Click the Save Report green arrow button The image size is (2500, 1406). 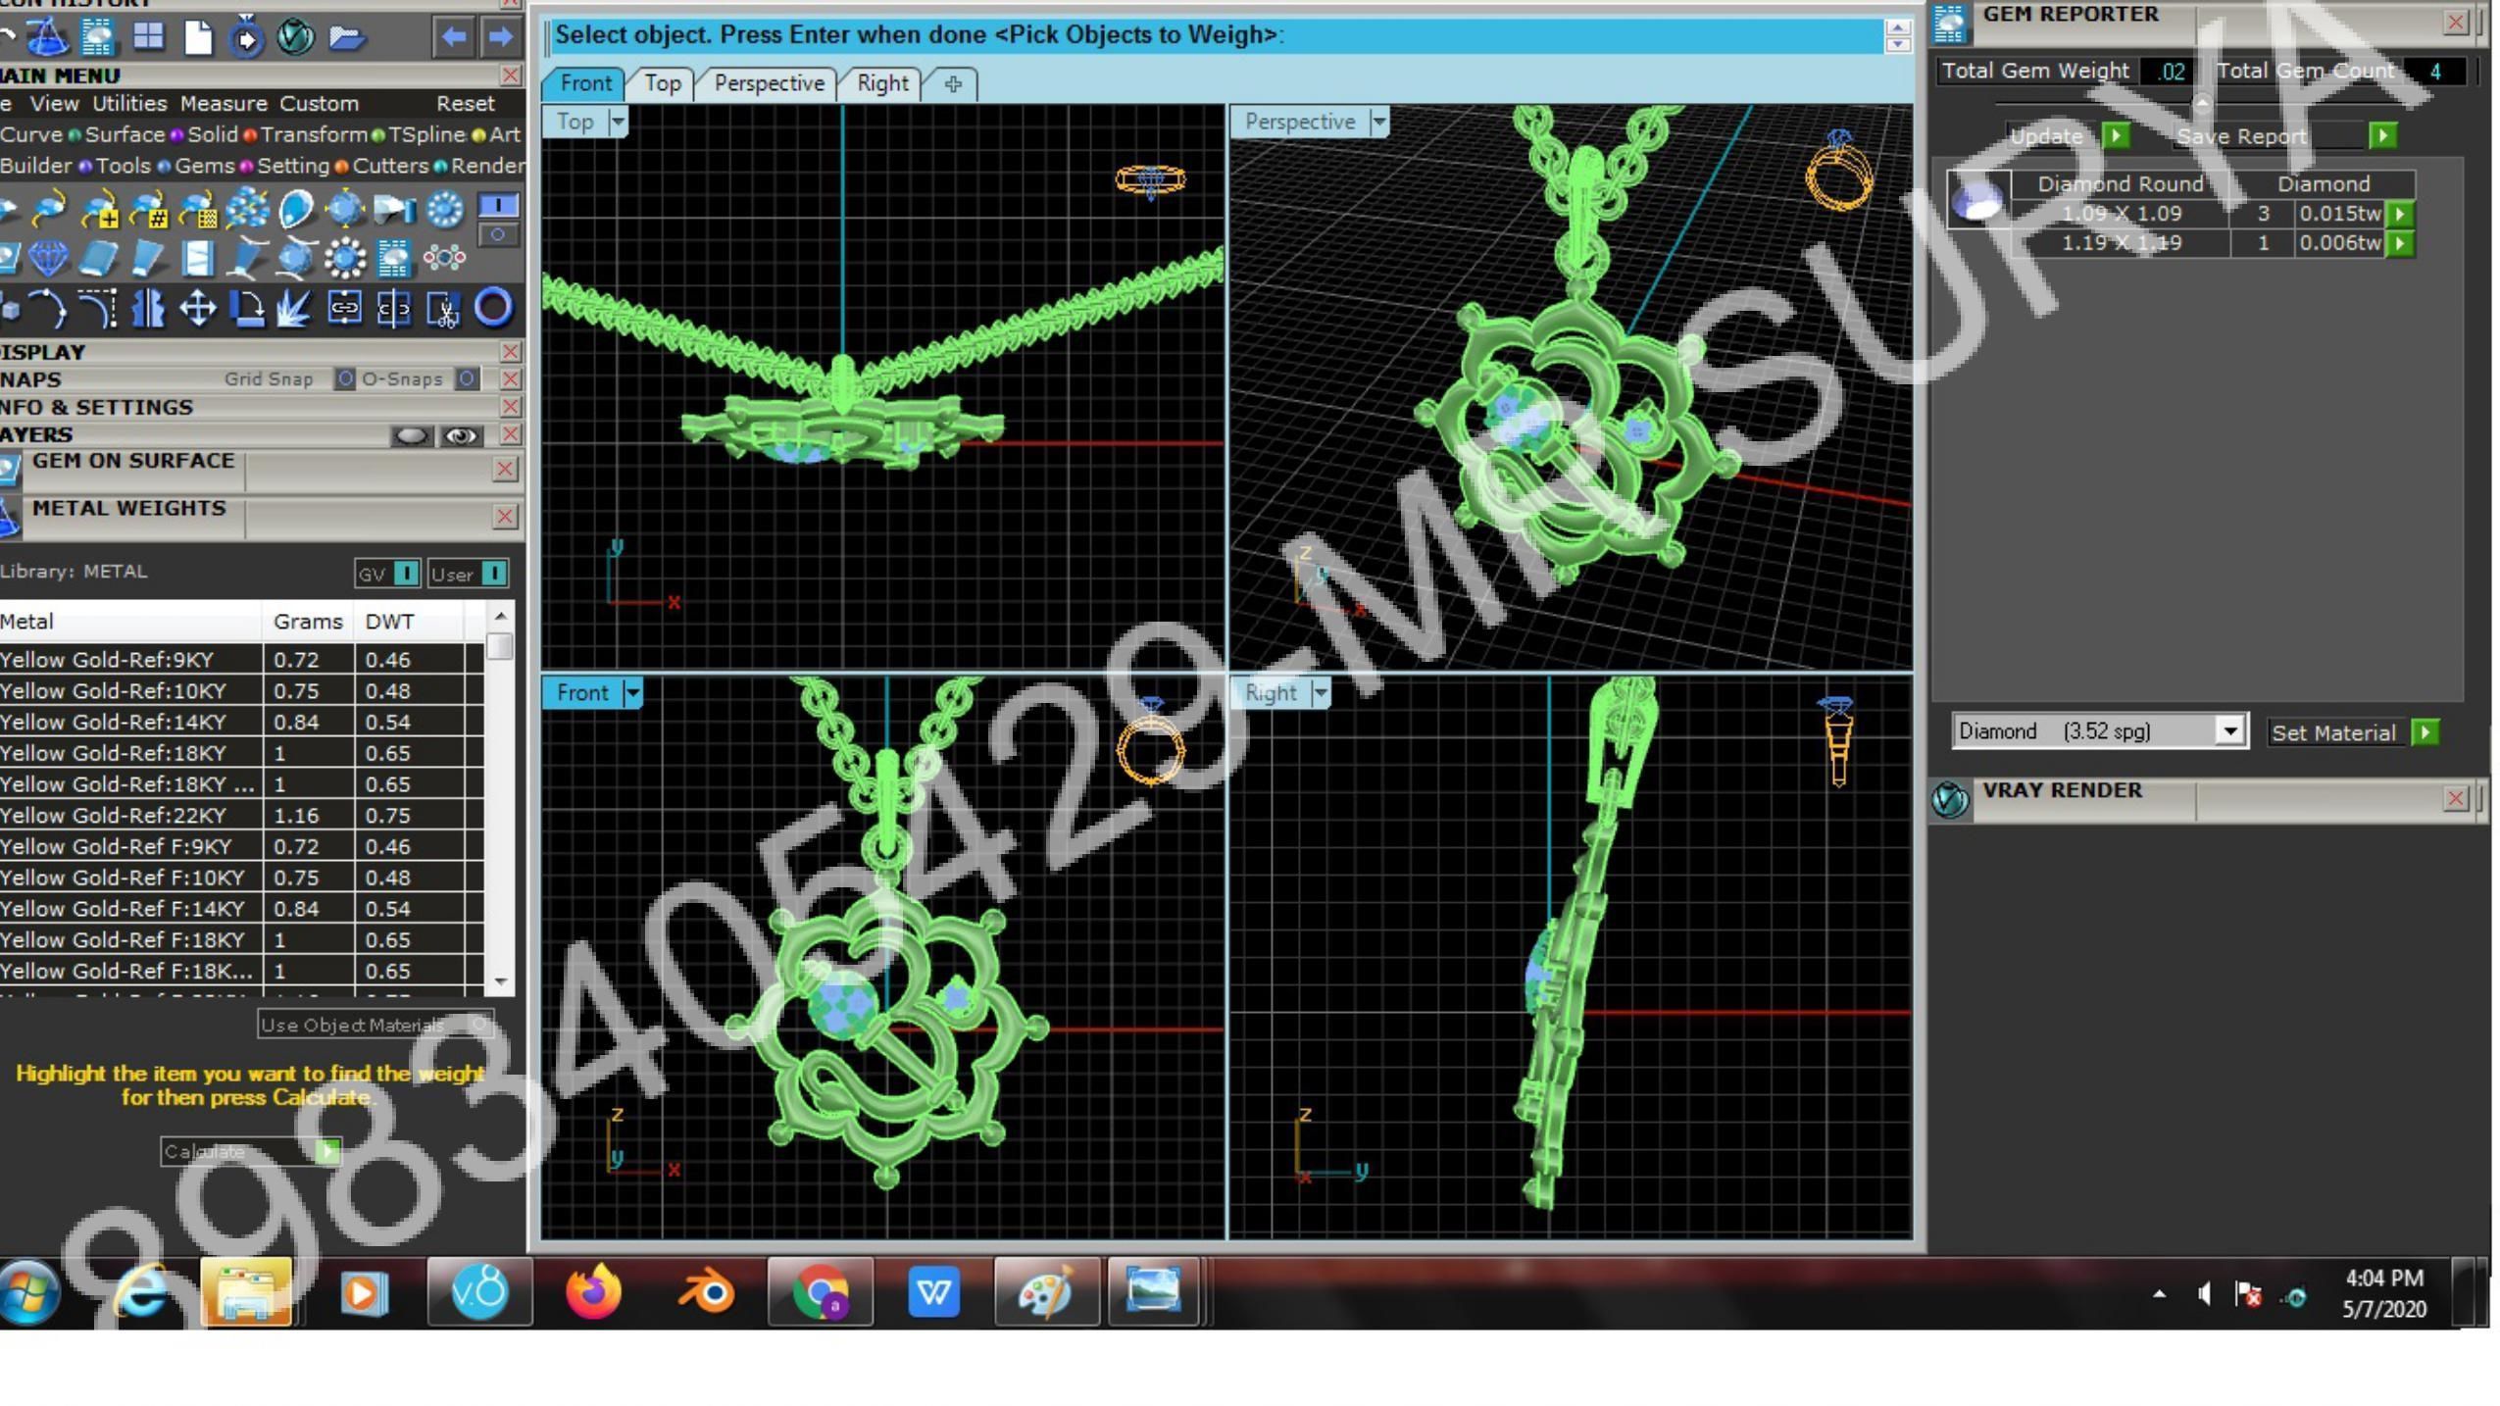click(2381, 135)
